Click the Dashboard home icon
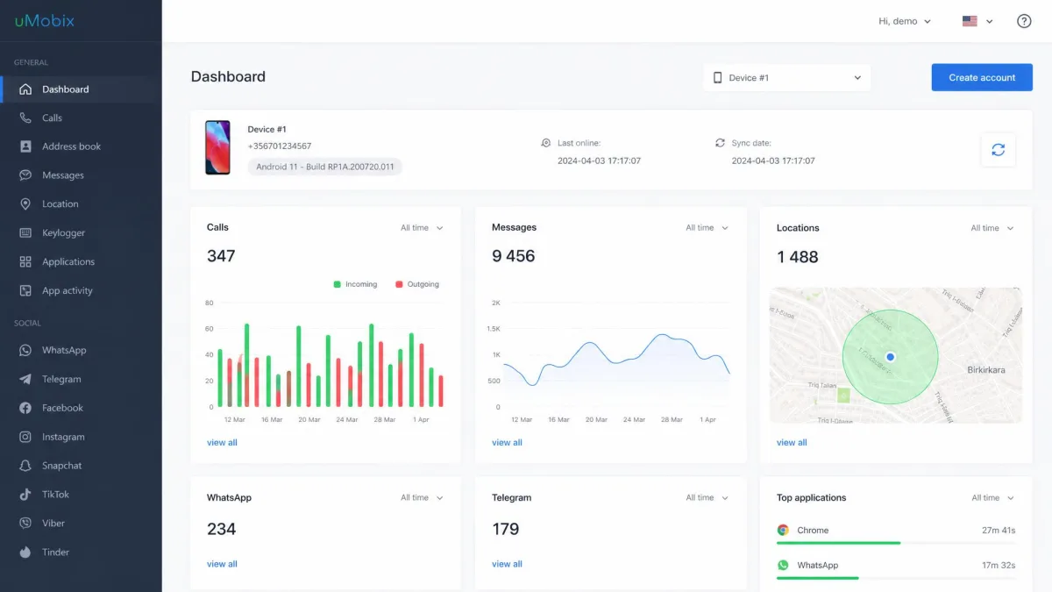The width and height of the screenshot is (1052, 592). point(25,89)
